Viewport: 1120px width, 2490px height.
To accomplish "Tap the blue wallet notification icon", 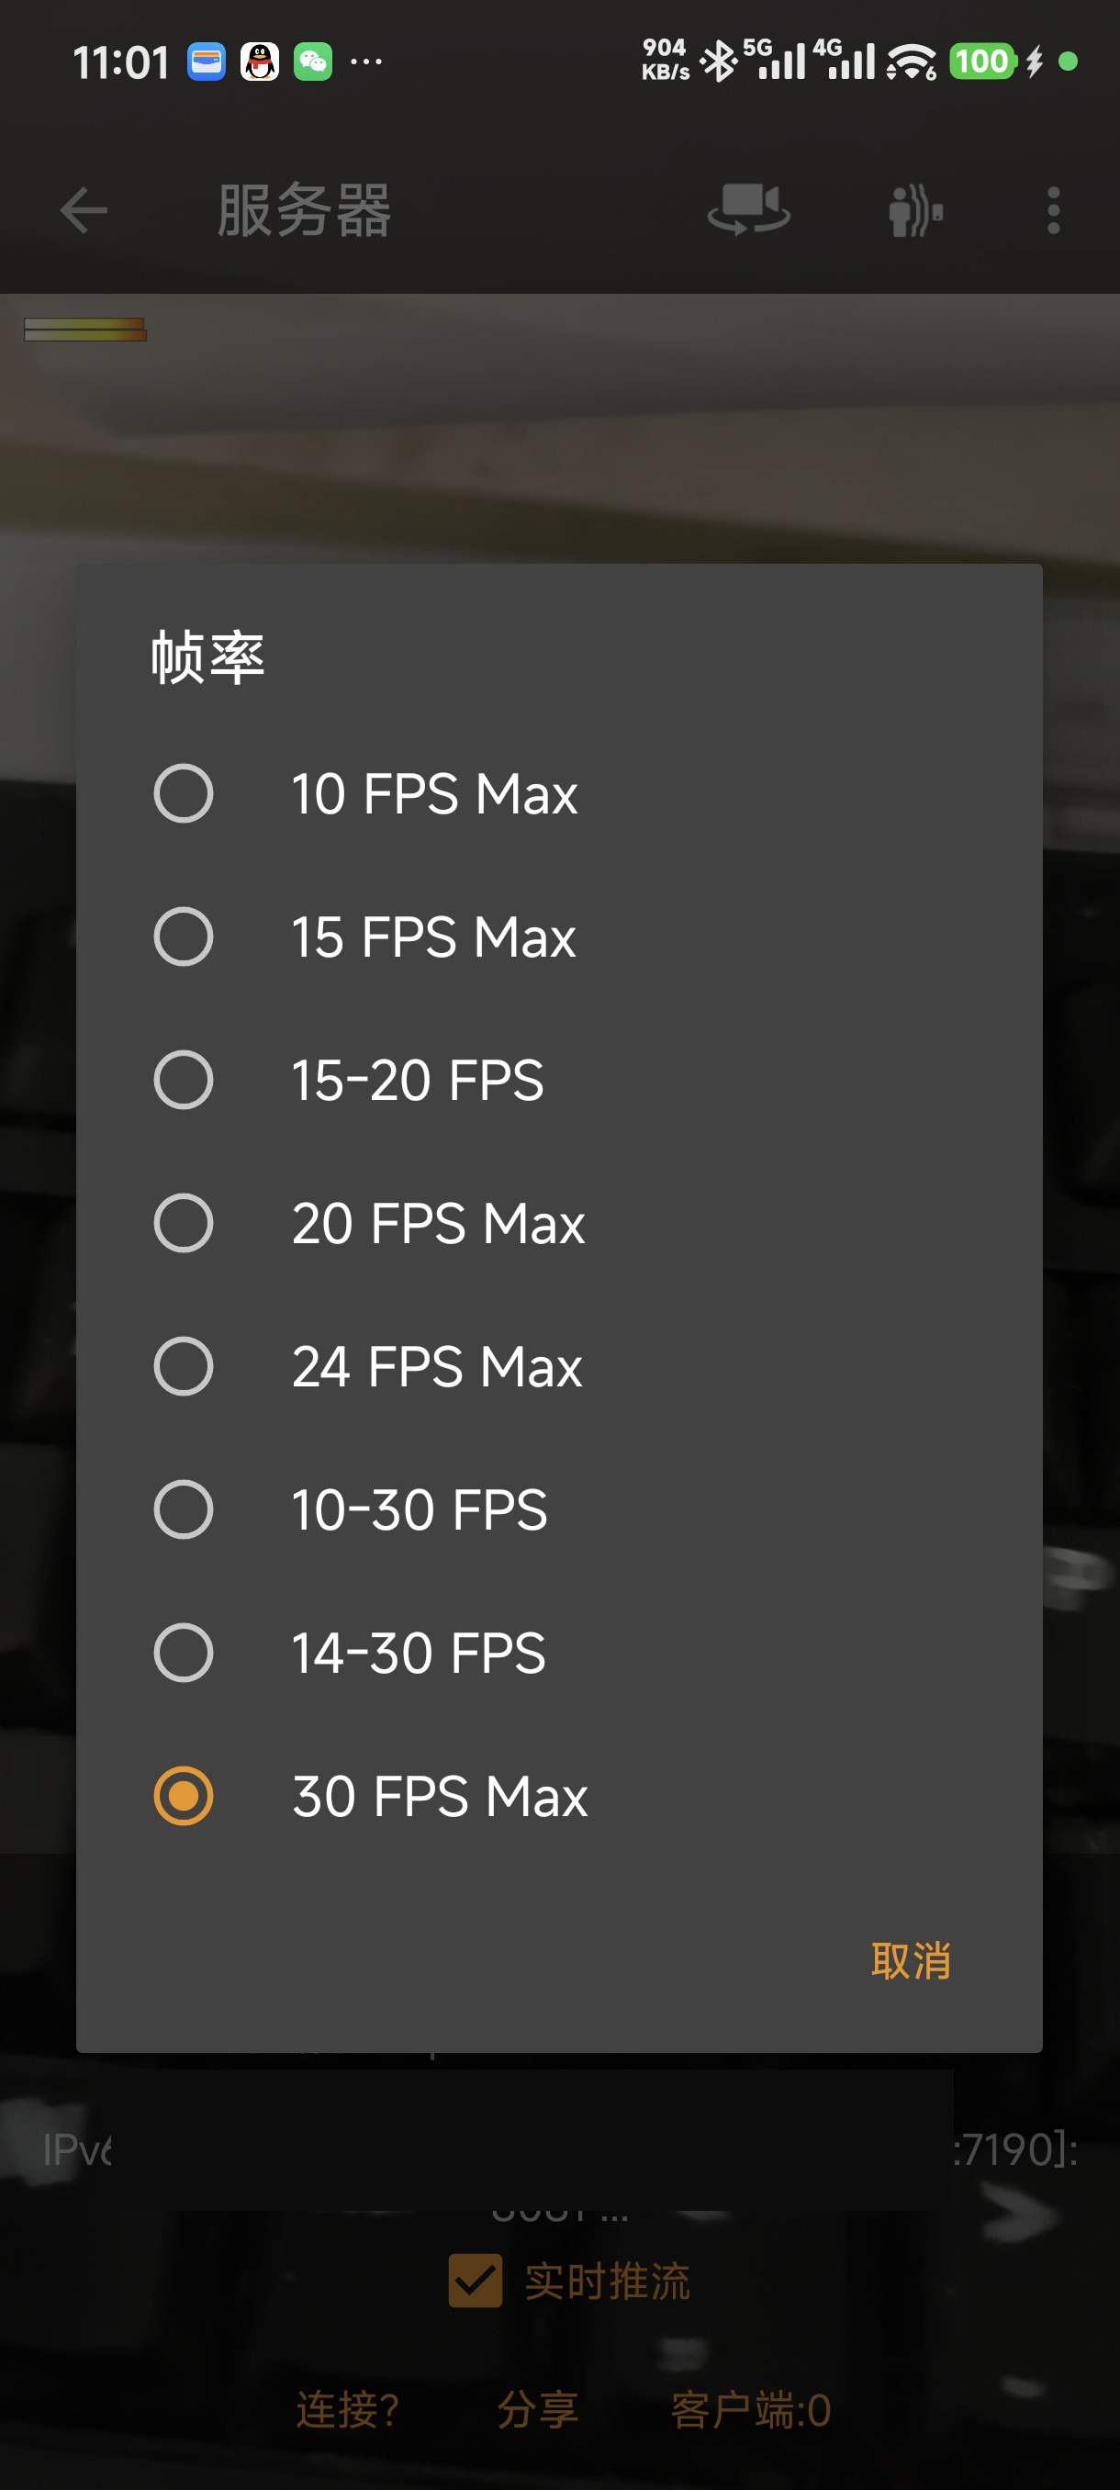I will pos(206,62).
